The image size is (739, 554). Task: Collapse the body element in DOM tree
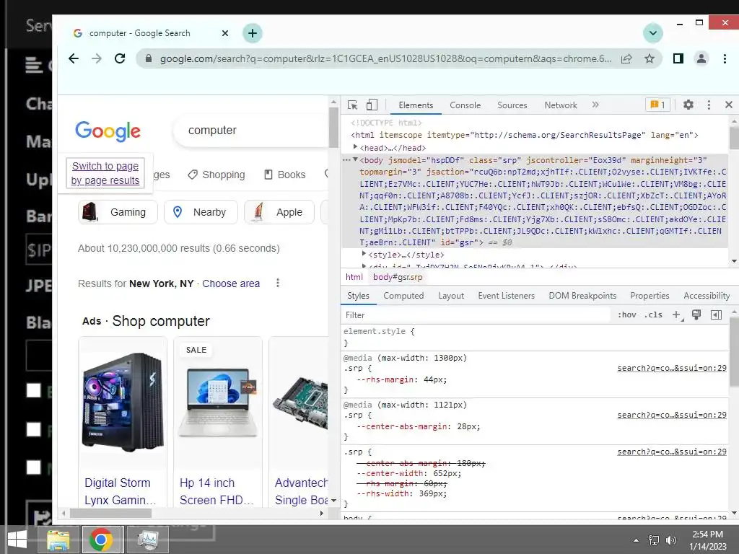click(356, 159)
